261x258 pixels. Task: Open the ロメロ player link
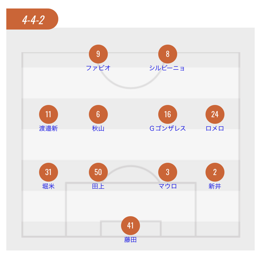[x=215, y=128]
